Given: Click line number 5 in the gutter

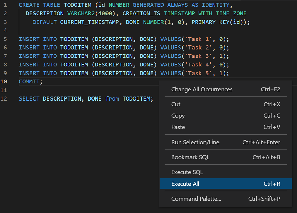Looking at the screenshot, I should (5, 39).
